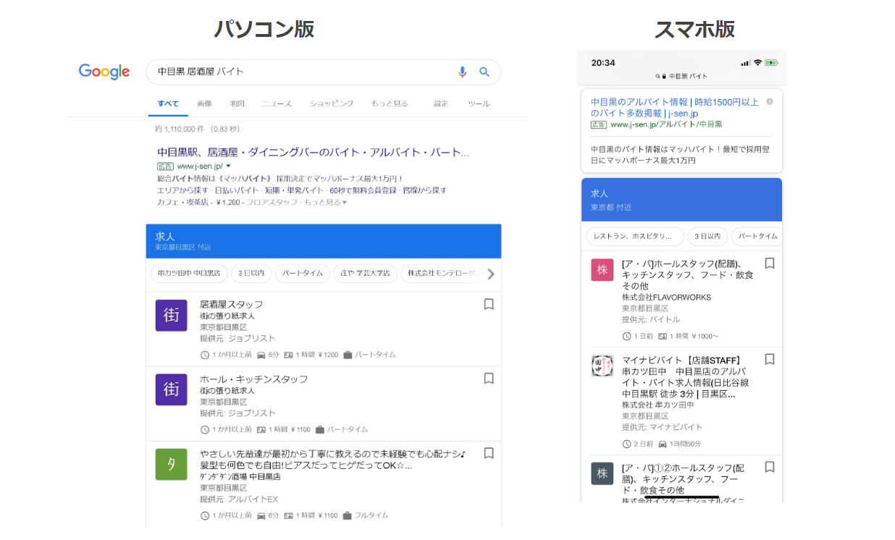Open the やさしい先輩達が最初から job listing
Screen dimensions: 895x540
pyautogui.click(x=333, y=459)
